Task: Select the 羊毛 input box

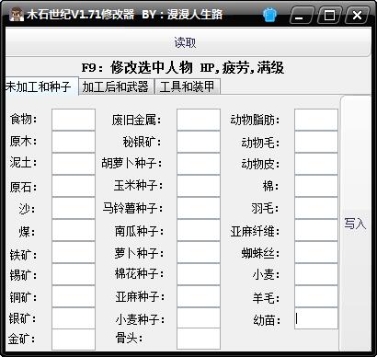Action: tap(316, 296)
